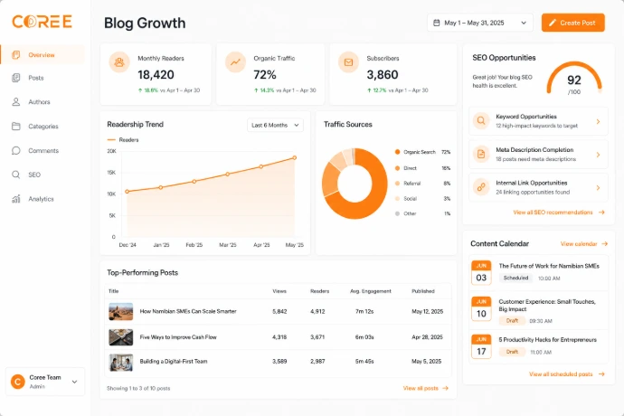Click View calendar link
The image size is (624, 416).
coord(579,243)
